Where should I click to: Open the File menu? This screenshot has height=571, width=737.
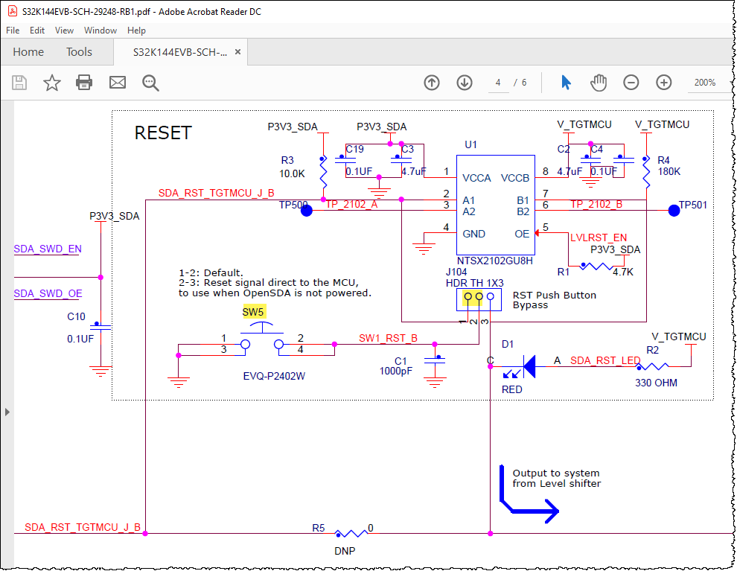click(x=12, y=31)
